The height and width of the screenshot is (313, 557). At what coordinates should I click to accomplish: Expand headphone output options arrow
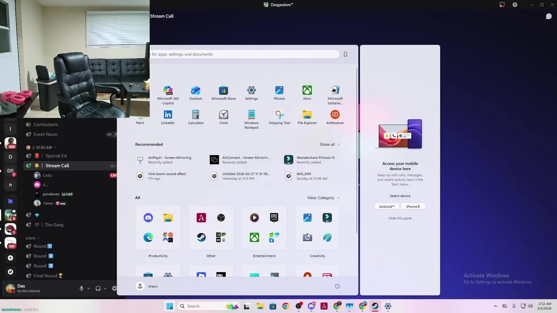coord(105,288)
